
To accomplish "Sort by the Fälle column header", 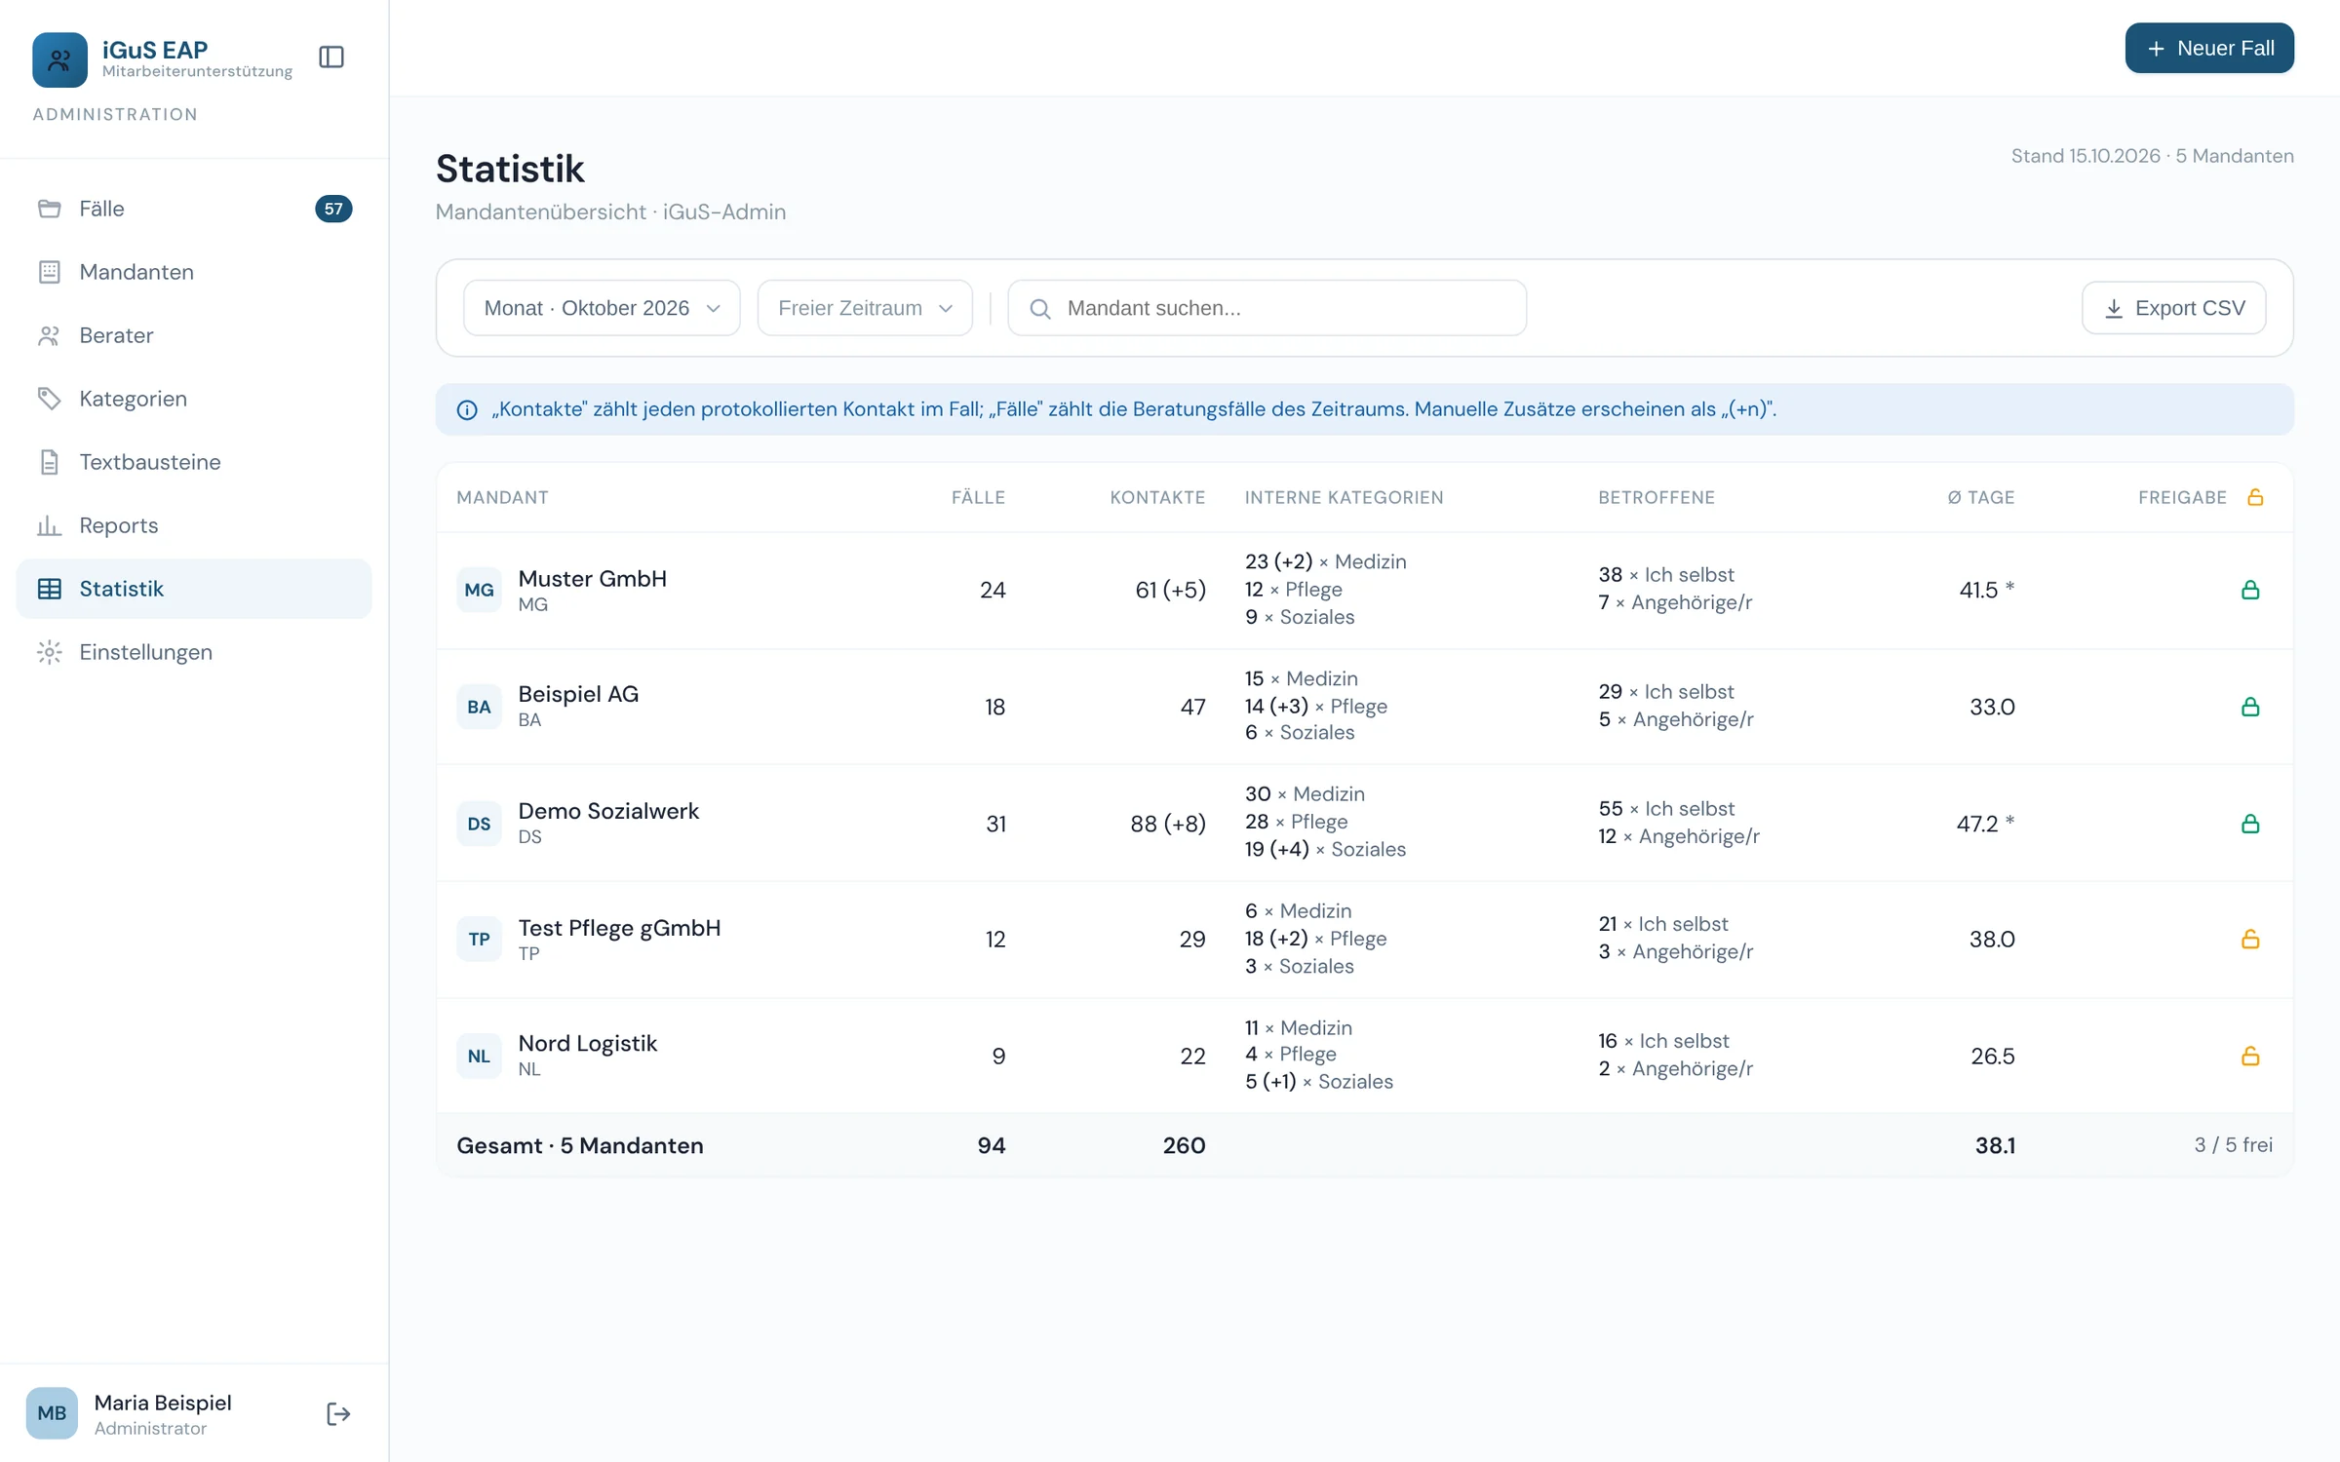I will tap(978, 497).
